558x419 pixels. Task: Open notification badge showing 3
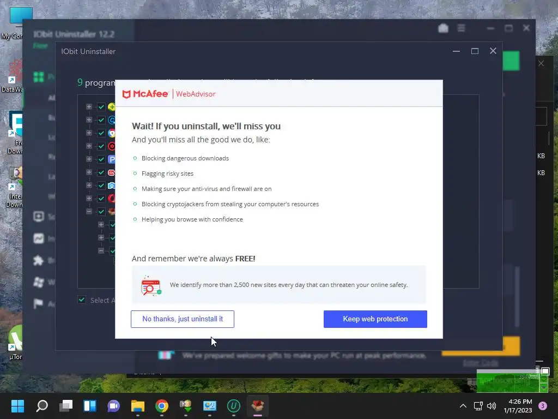click(543, 406)
